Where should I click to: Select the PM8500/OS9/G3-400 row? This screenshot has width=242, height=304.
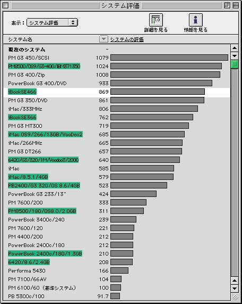(117, 66)
